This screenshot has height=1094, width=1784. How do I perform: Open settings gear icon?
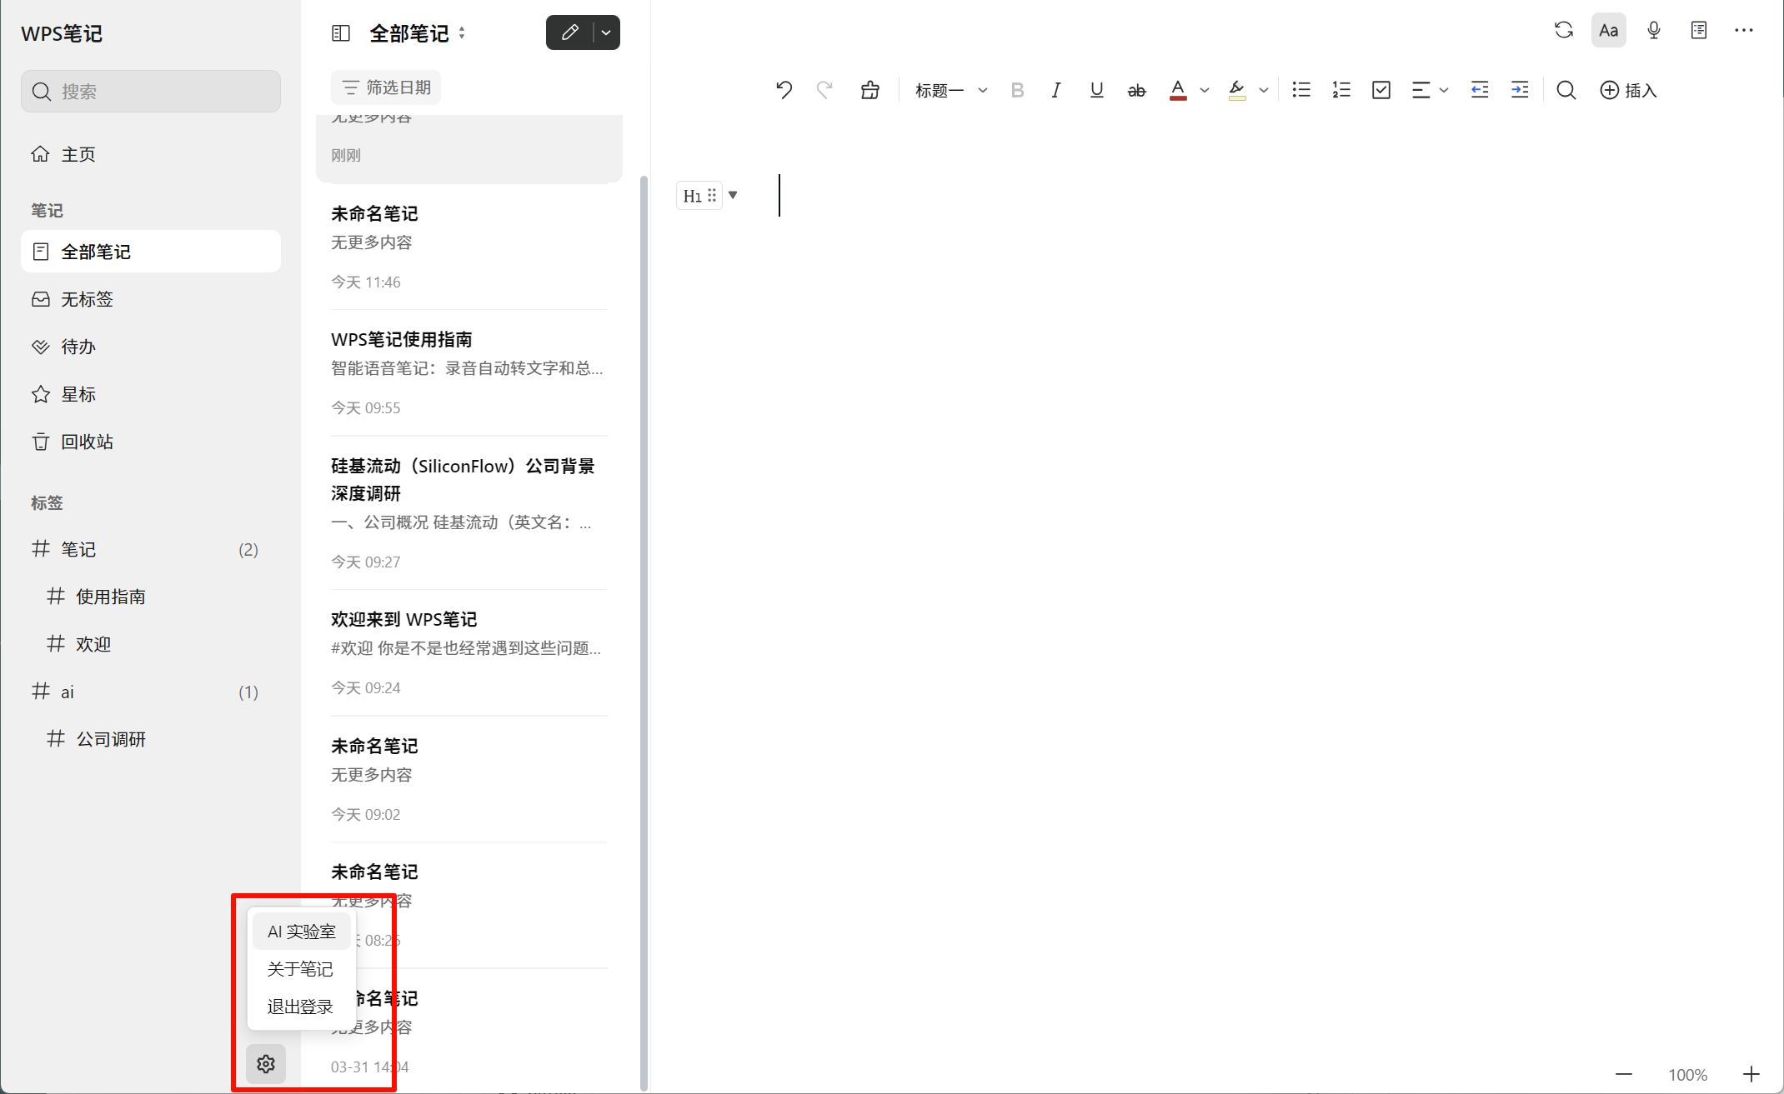(x=266, y=1064)
